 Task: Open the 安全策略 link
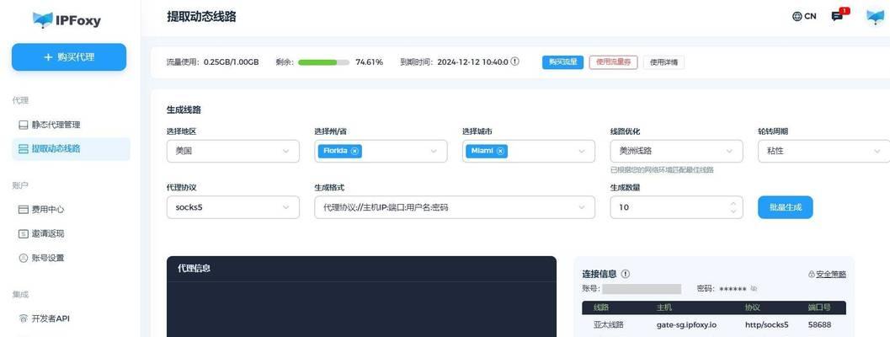click(x=830, y=275)
